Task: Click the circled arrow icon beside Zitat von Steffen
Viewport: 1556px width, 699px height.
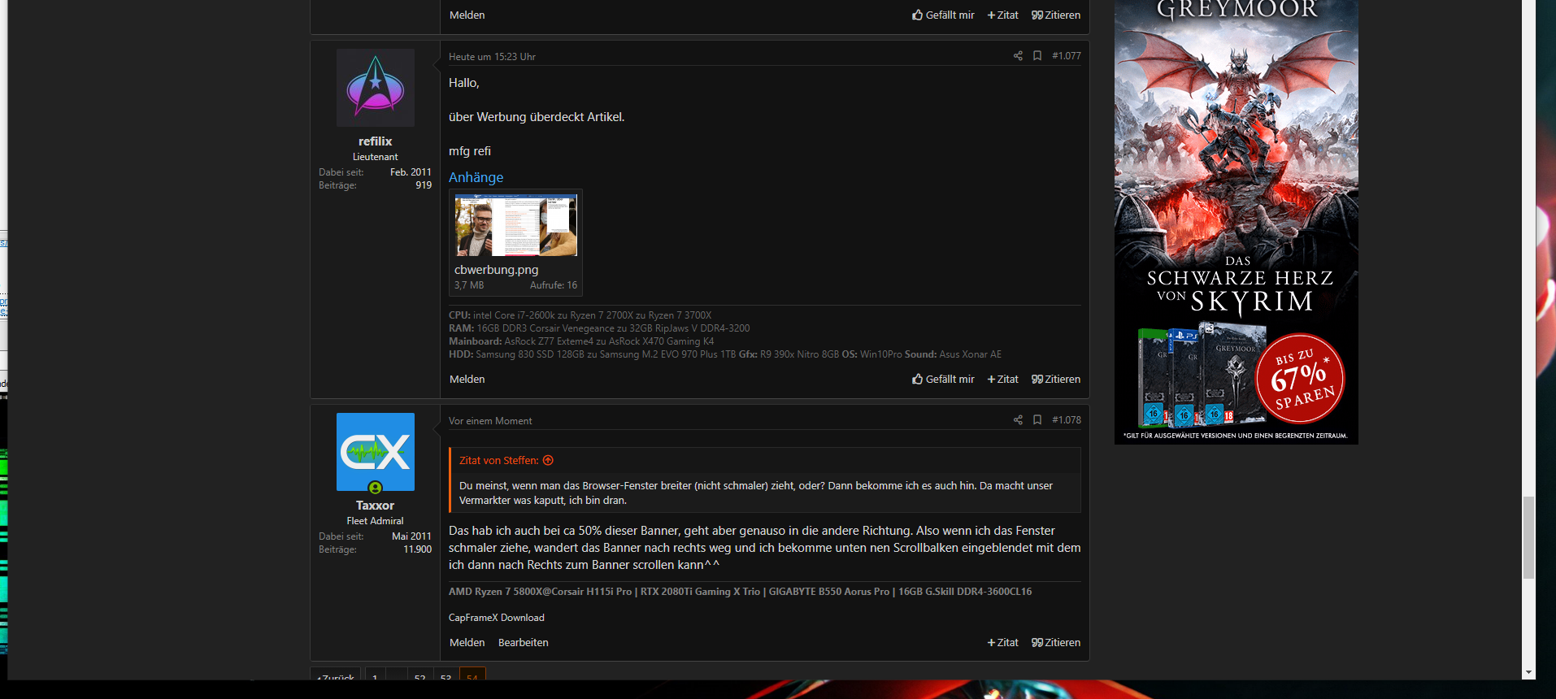Action: pyautogui.click(x=548, y=460)
